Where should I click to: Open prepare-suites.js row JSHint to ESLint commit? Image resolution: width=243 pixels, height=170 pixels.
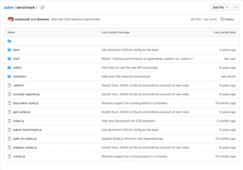pos(145,147)
